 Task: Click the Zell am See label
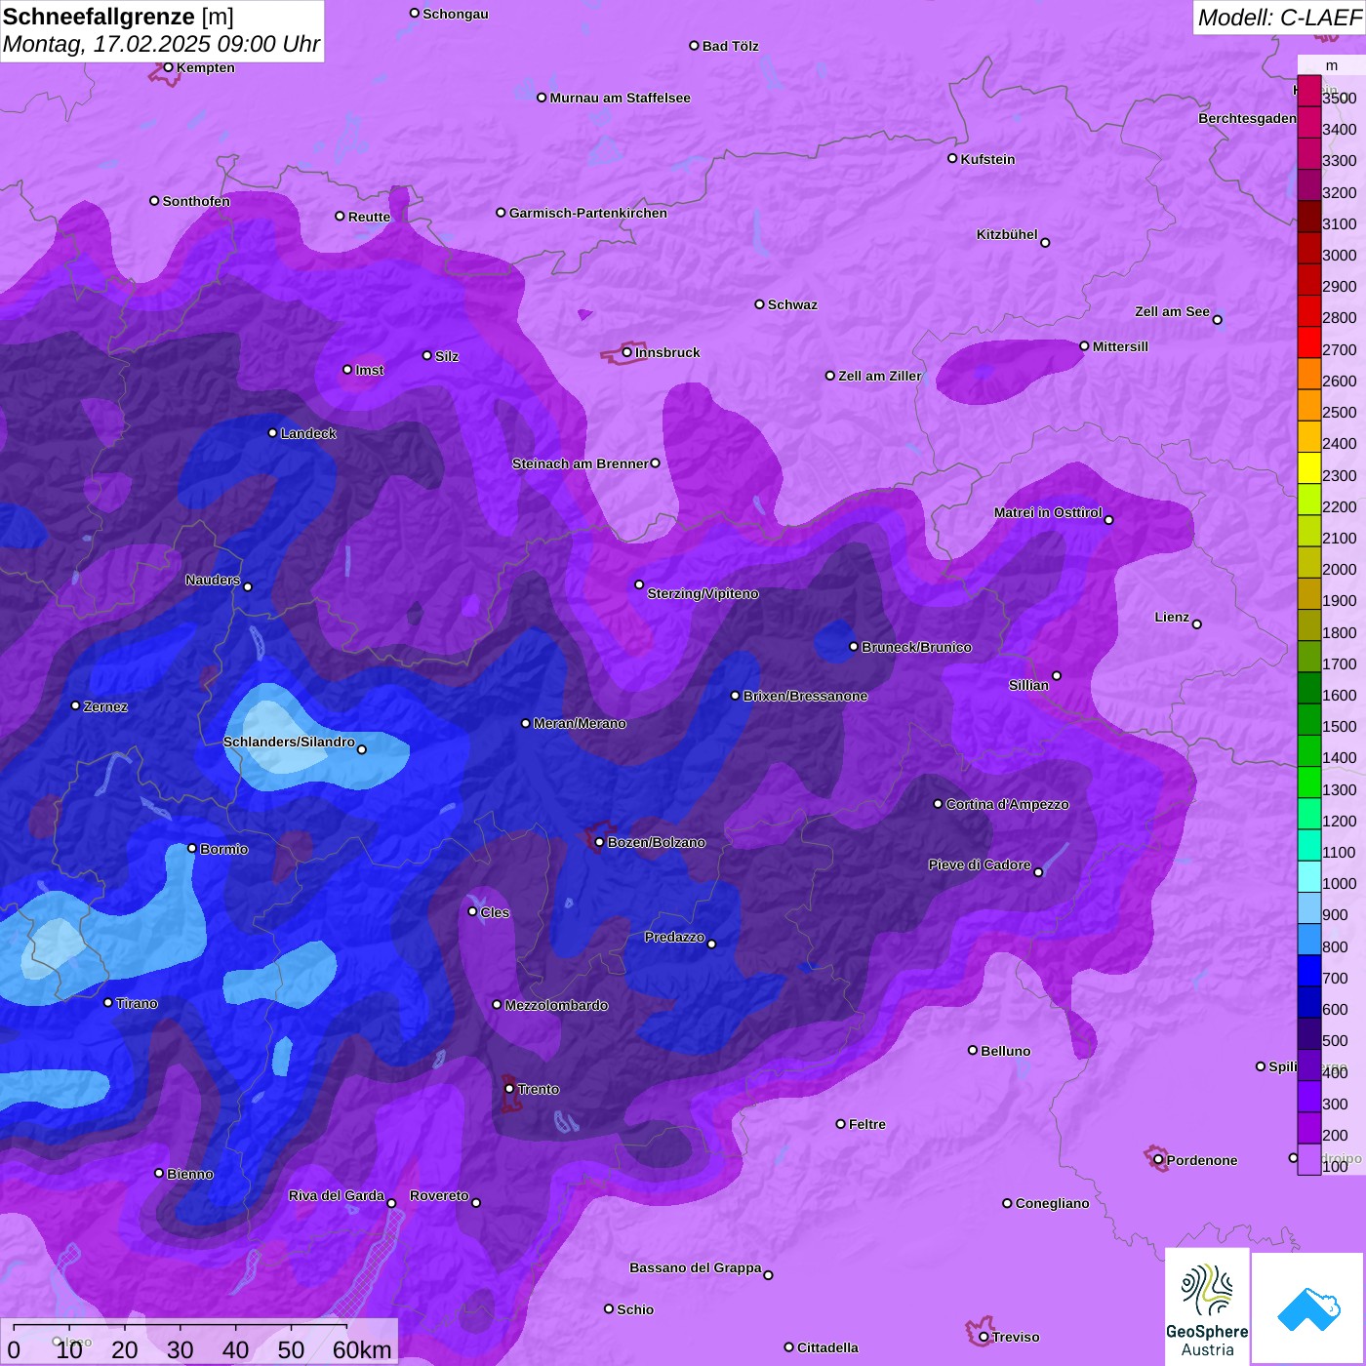pyautogui.click(x=1172, y=311)
